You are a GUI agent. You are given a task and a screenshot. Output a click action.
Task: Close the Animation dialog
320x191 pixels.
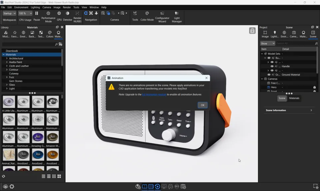pyautogui.click(x=206, y=78)
